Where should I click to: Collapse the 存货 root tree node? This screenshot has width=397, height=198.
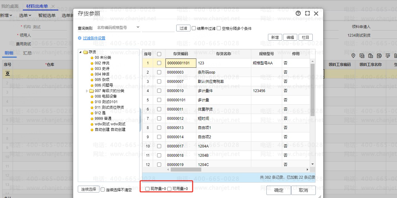pos(81,52)
